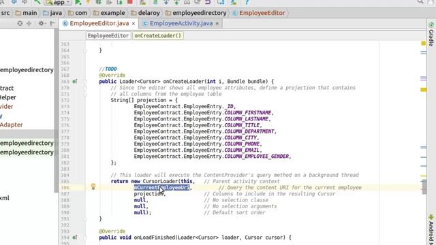Select the 'tract' class in project tree

[7, 88]
